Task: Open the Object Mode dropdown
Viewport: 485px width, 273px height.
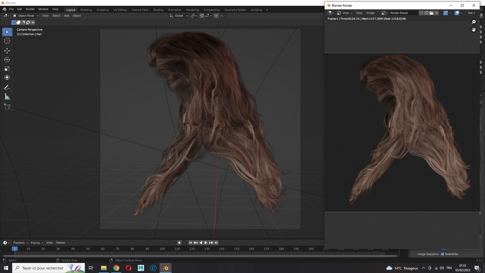Action: [26, 16]
